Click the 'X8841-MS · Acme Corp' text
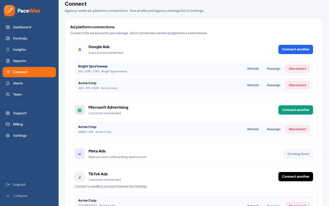The width and height of the screenshot is (329, 206). (95, 132)
